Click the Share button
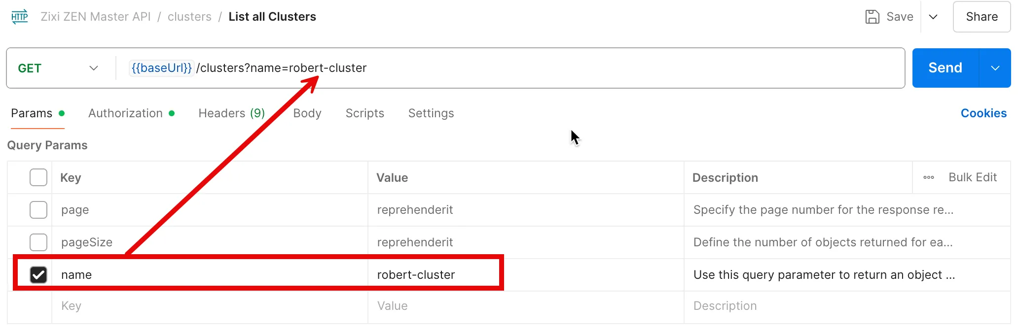The width and height of the screenshot is (1018, 333). pyautogui.click(x=982, y=17)
